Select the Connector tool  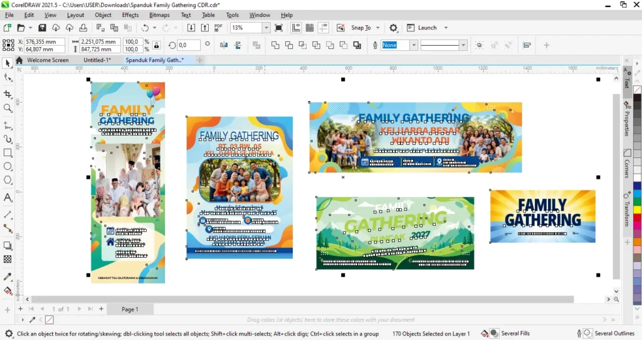coord(8,228)
